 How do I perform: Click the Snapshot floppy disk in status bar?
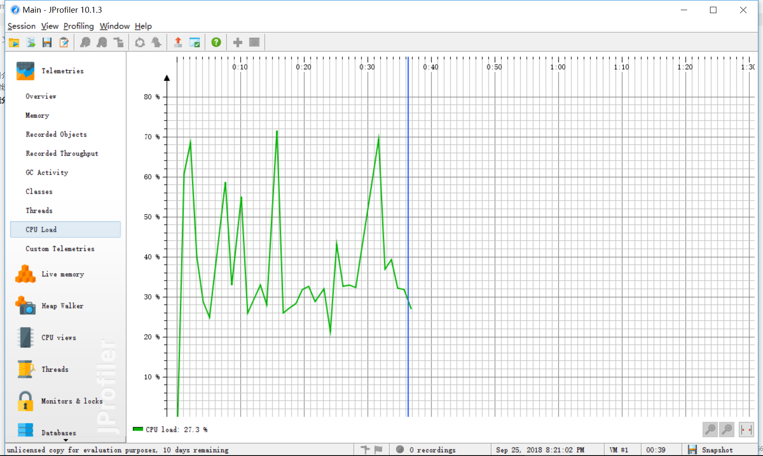pyautogui.click(x=692, y=450)
